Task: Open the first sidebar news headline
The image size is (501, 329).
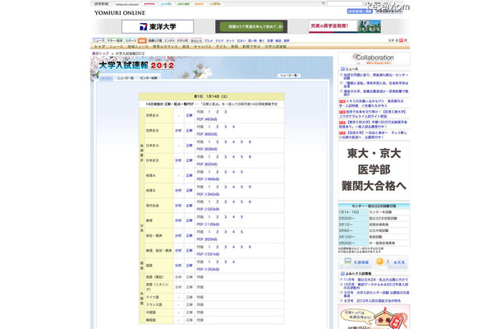Action: click(376, 76)
